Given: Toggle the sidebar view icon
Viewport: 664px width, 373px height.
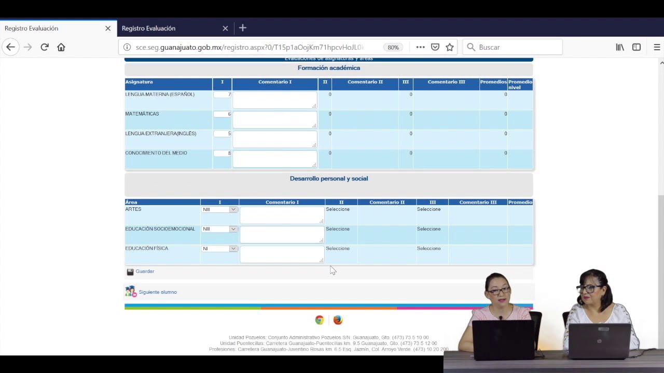Looking at the screenshot, I should tap(637, 47).
